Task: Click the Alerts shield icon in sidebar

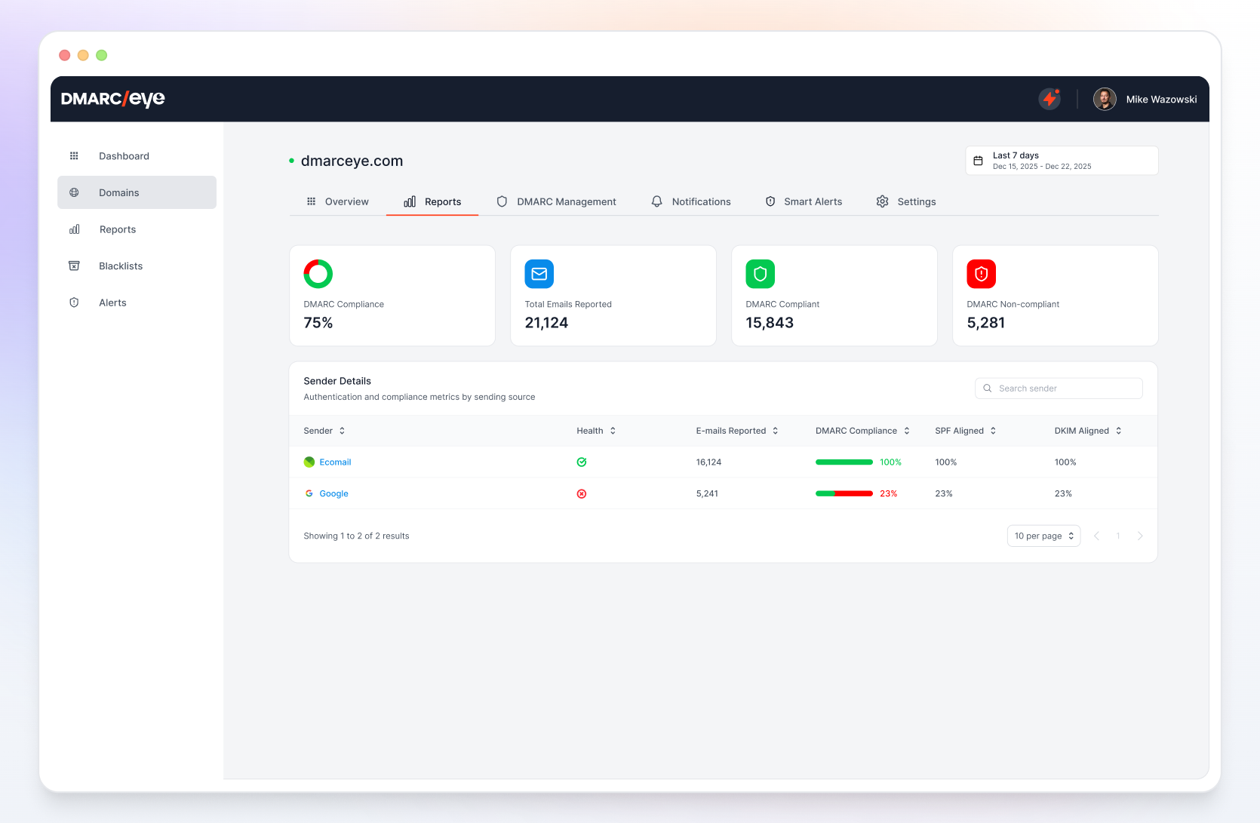Action: pos(74,302)
